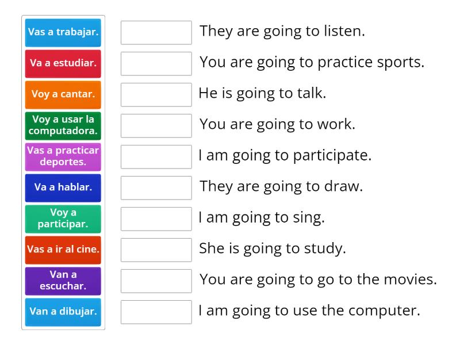Pick the 'Voy a participar.' tile

point(63,219)
